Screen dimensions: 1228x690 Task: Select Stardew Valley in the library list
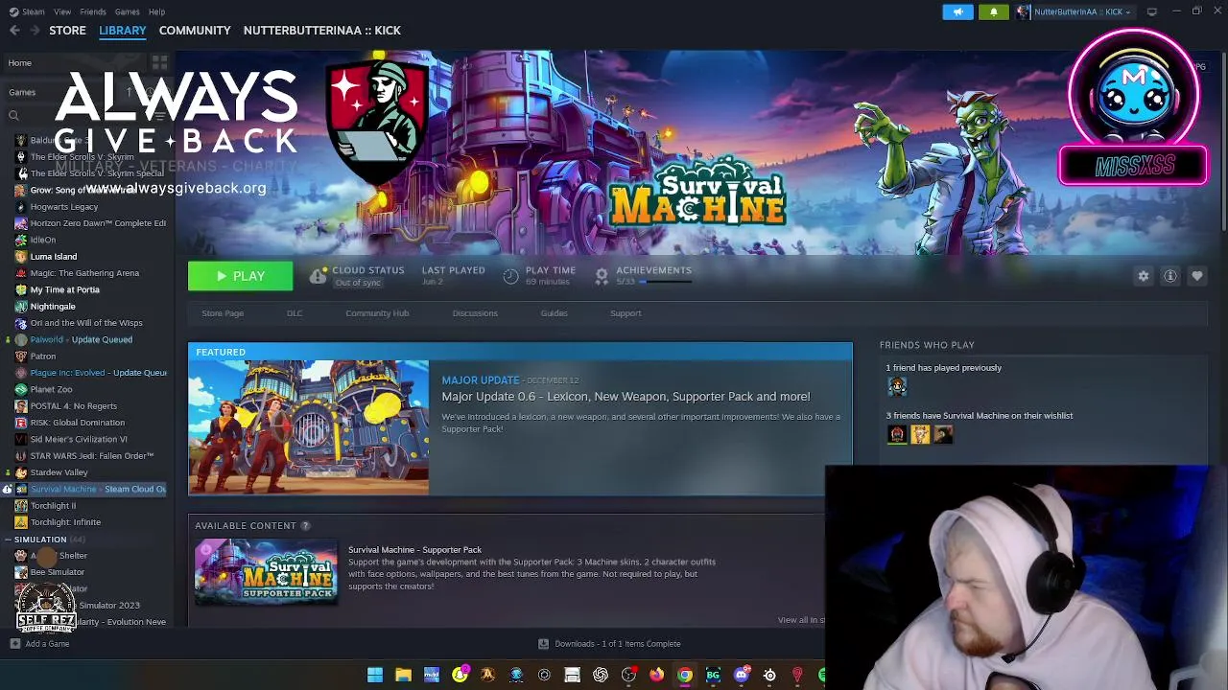59,472
